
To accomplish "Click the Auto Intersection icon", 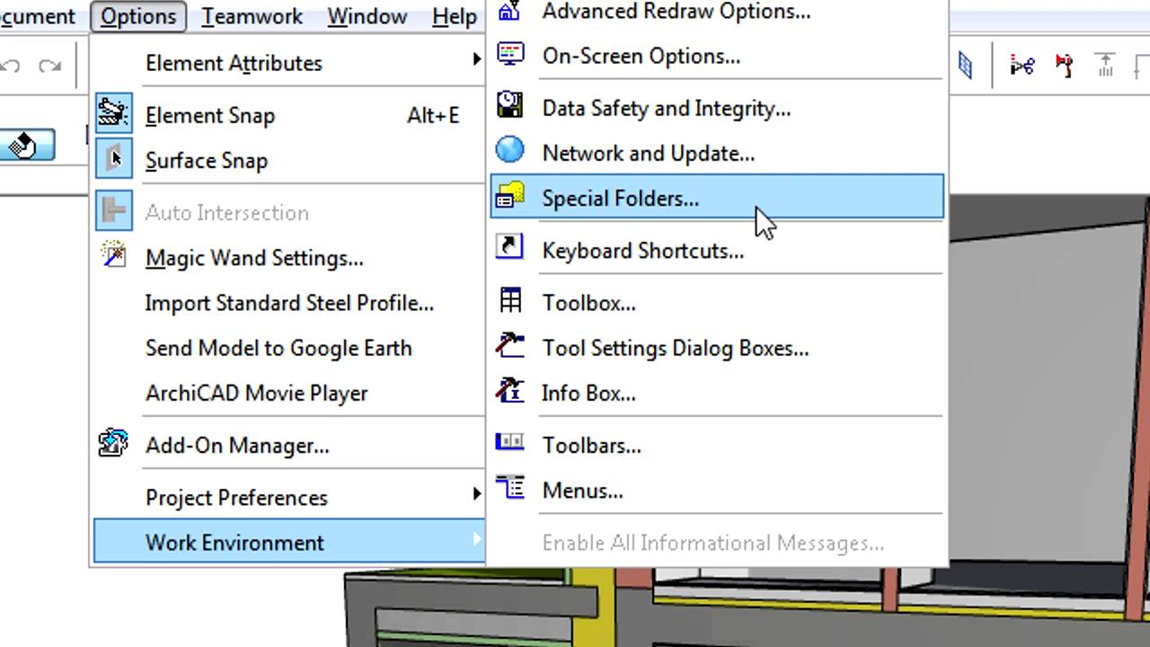I will [114, 212].
